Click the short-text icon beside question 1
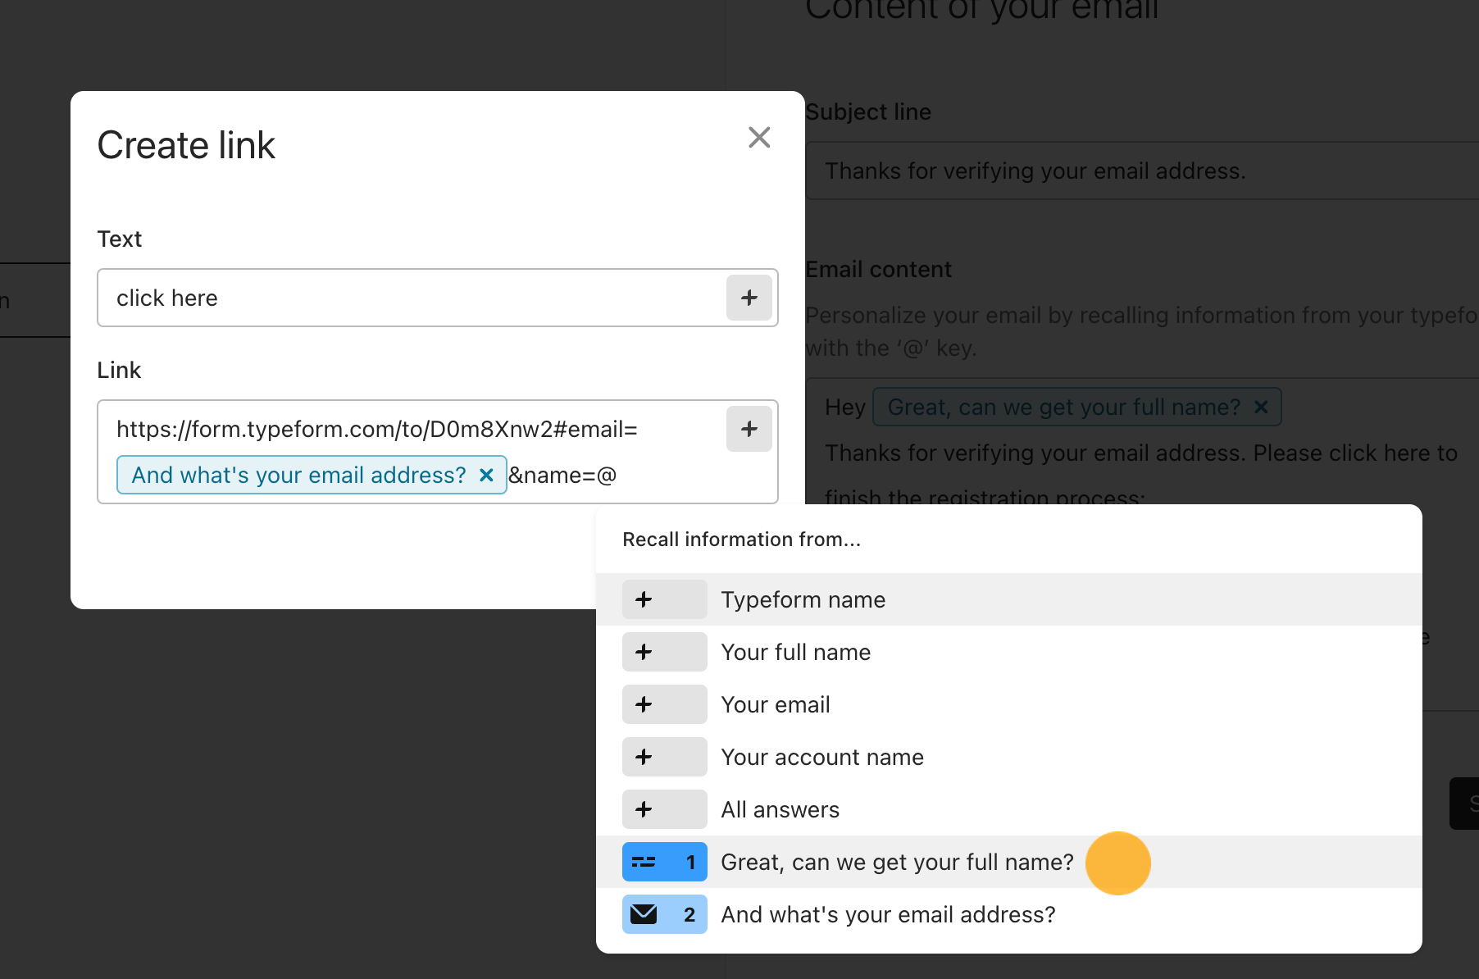The image size is (1479, 979). click(x=644, y=862)
